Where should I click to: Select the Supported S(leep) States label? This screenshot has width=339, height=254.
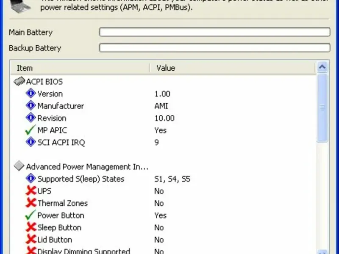coord(81,179)
